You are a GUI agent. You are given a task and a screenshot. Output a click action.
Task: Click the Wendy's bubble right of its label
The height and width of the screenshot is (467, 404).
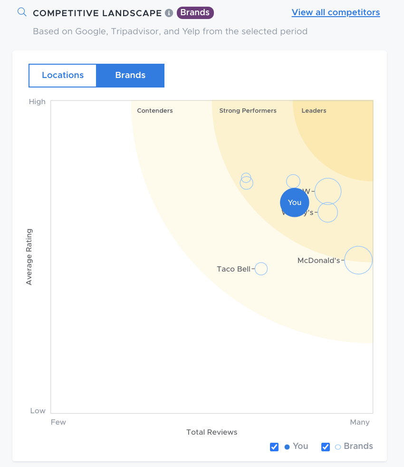[327, 212]
